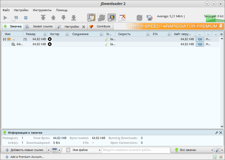Click the Rapidgator Premium banner
The image size is (225, 160).
coord(175,26)
